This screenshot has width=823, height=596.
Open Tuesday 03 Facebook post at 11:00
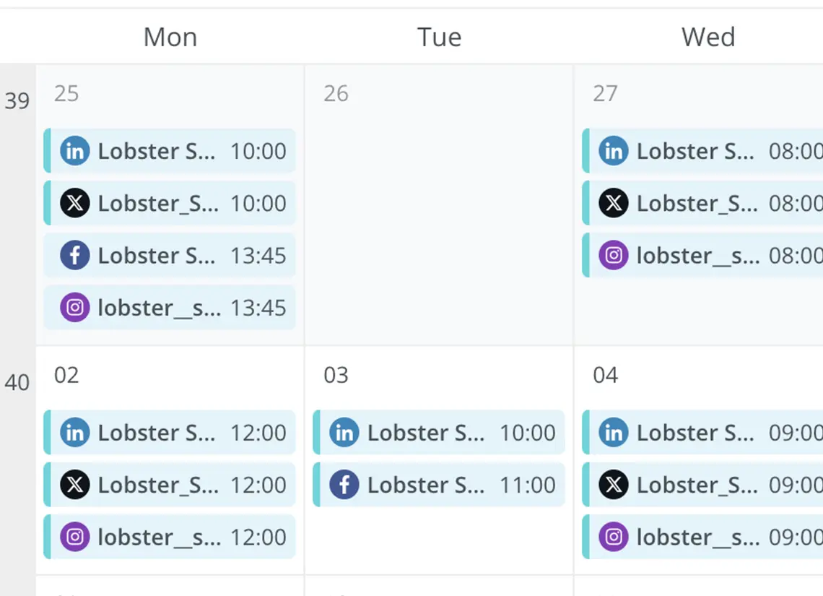(x=439, y=485)
